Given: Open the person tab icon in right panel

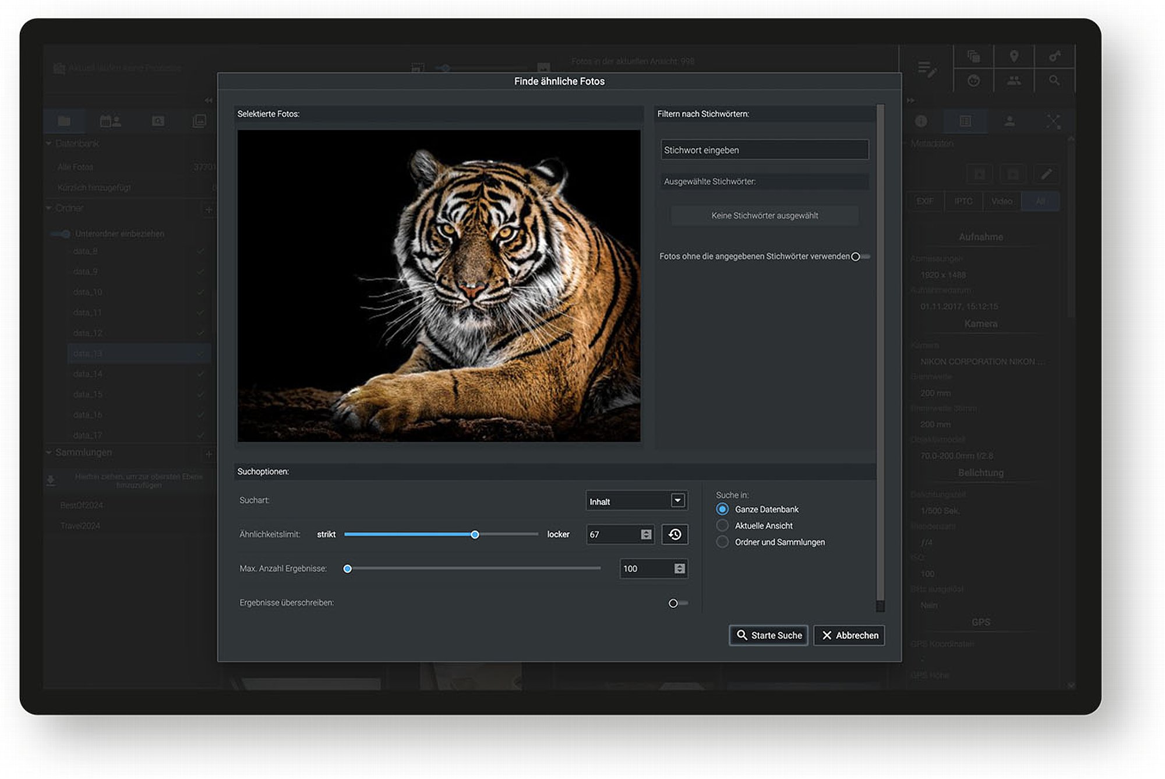Looking at the screenshot, I should click(x=1010, y=121).
